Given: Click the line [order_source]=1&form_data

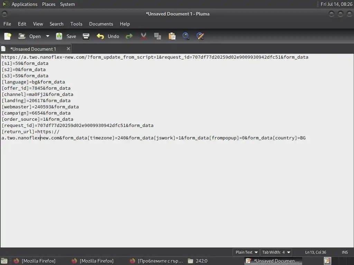Looking at the screenshot, I should [x=37, y=119].
